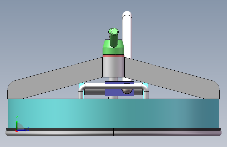
Task: Select the large teal cylindrical body
Action: tap(114, 113)
